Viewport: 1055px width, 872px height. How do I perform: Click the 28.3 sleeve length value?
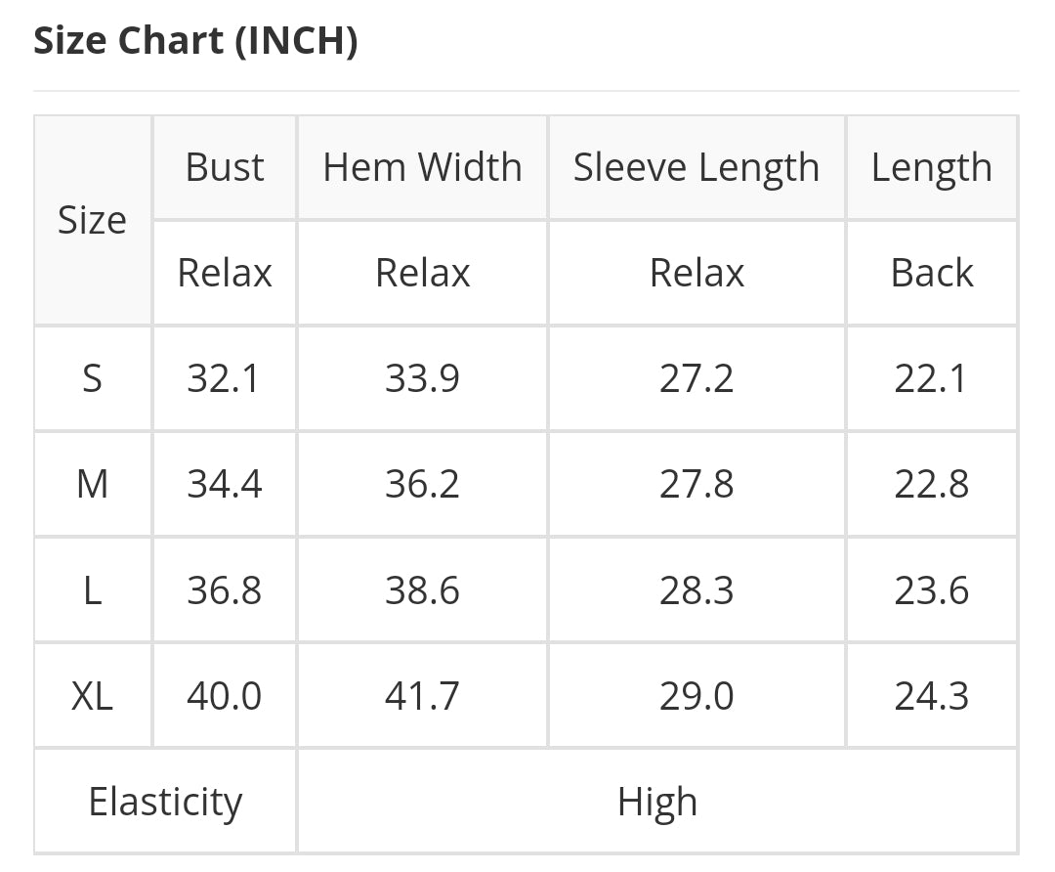click(x=696, y=590)
